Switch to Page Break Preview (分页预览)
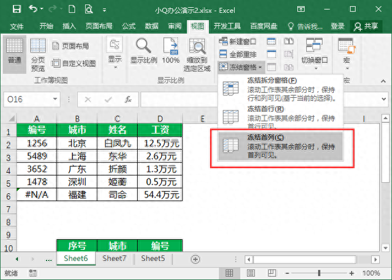The height and width of the screenshot is (280, 392). pos(38,54)
